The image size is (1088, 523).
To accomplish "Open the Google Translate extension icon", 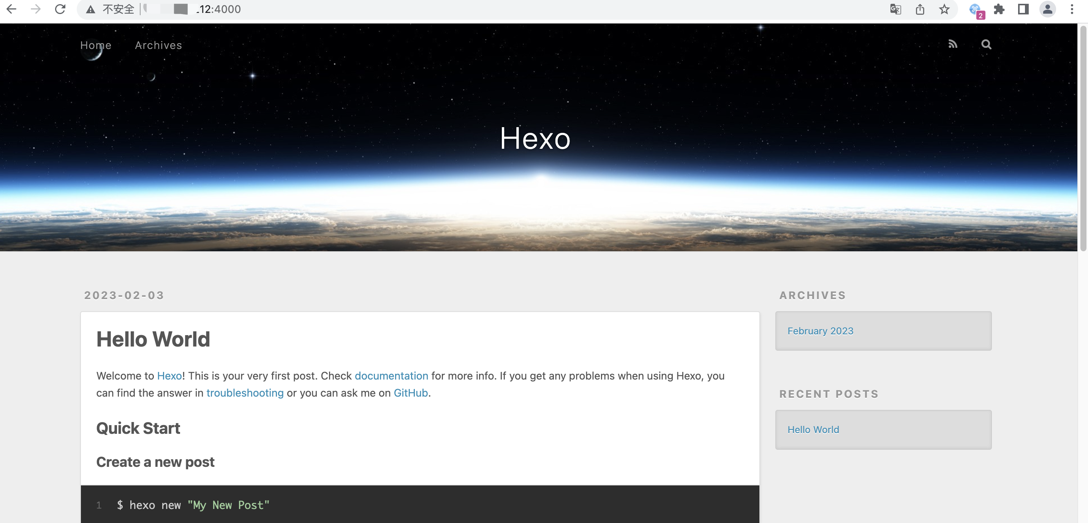I will [895, 9].
